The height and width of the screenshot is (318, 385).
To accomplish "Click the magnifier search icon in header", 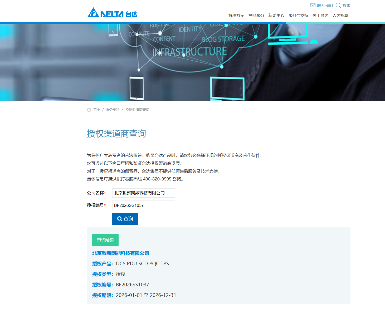I will tap(338, 5).
